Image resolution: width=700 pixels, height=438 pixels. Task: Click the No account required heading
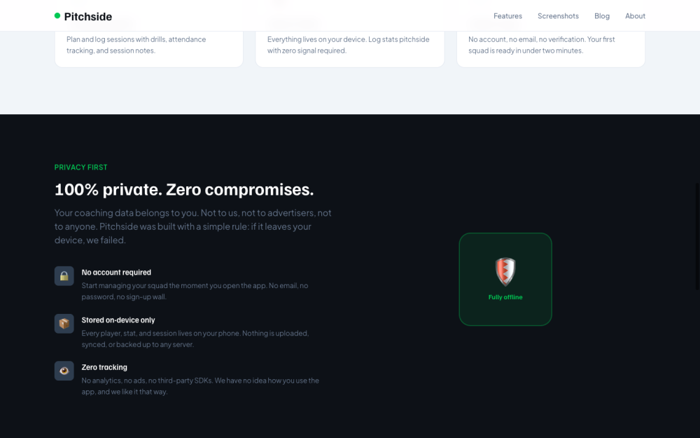116,272
